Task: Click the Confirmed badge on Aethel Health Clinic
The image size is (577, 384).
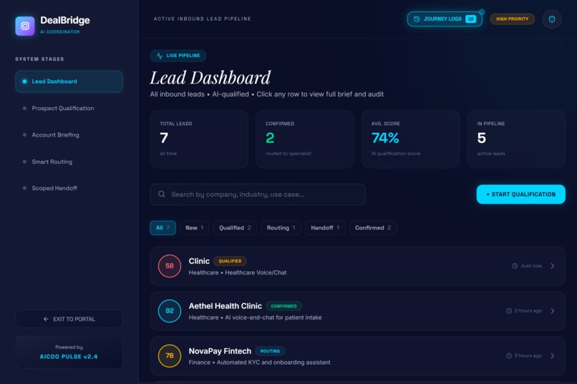Action: point(283,306)
